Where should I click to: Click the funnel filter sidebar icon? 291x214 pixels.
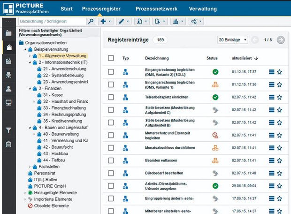tap(8, 130)
